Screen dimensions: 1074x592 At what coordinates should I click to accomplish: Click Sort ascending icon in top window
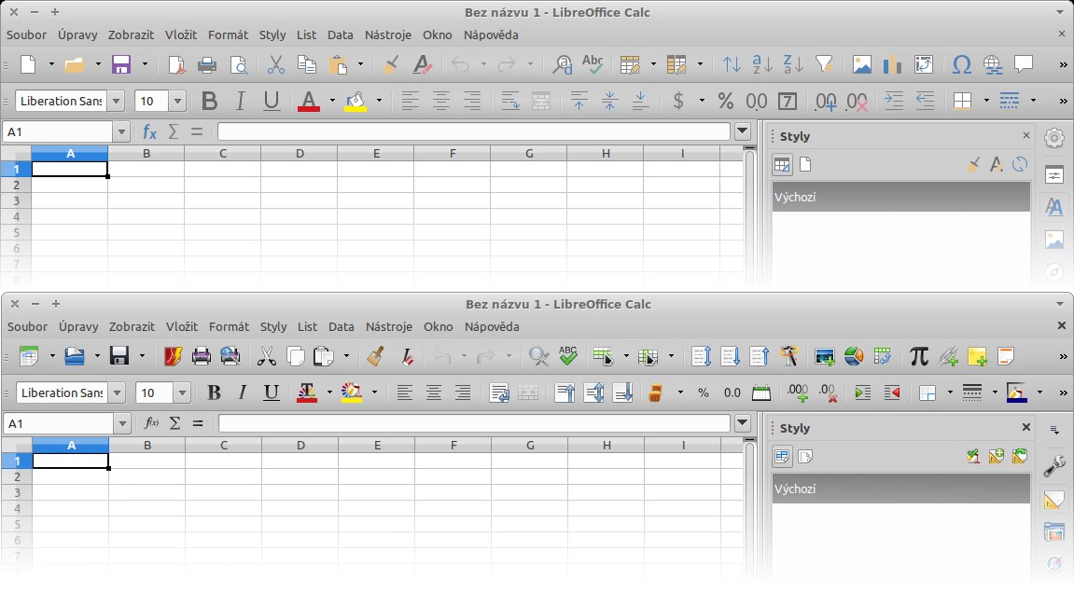pyautogui.click(x=762, y=65)
